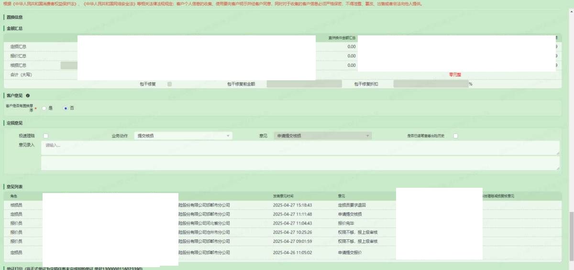This screenshot has height=270, width=574.
Task: Click the 包干修复折扣 percentage field
Action: pyautogui.click(x=430, y=84)
